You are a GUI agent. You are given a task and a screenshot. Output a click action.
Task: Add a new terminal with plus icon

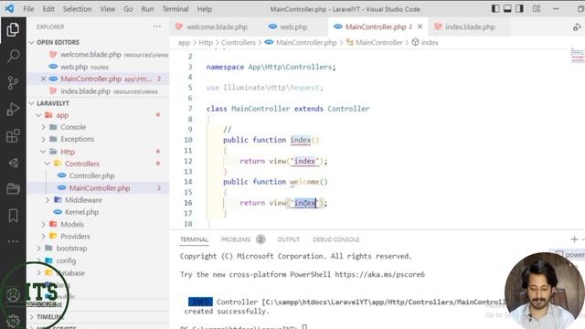(x=574, y=239)
